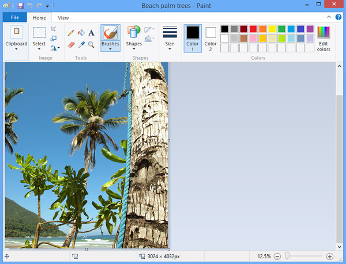Pick the Eraser tool

click(x=71, y=44)
